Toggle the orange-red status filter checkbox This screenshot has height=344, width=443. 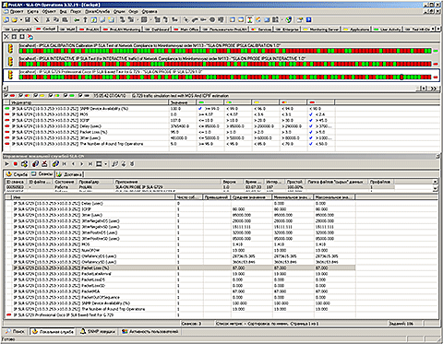click(21, 96)
